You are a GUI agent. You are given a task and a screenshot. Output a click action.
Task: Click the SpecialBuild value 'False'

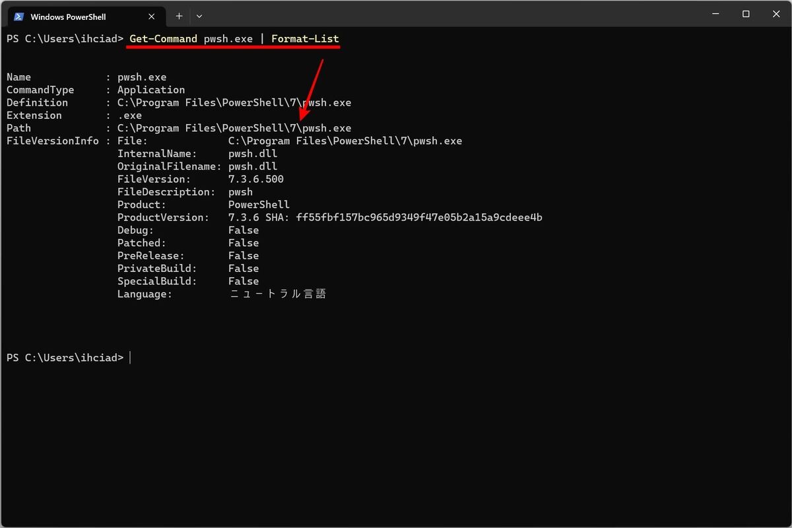click(x=244, y=281)
